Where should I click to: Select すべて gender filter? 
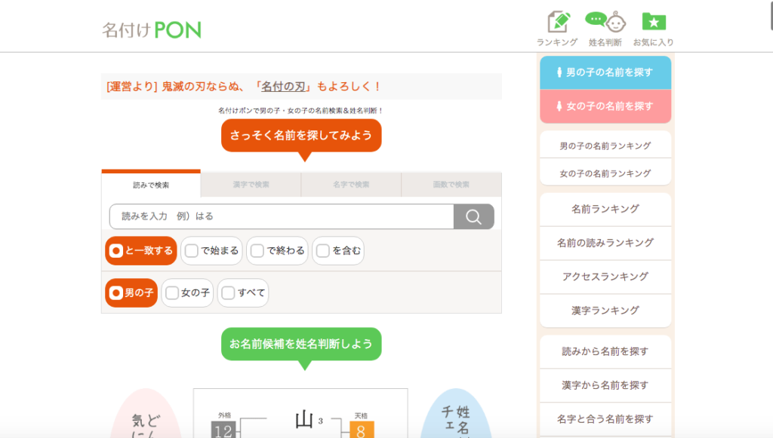(x=243, y=293)
